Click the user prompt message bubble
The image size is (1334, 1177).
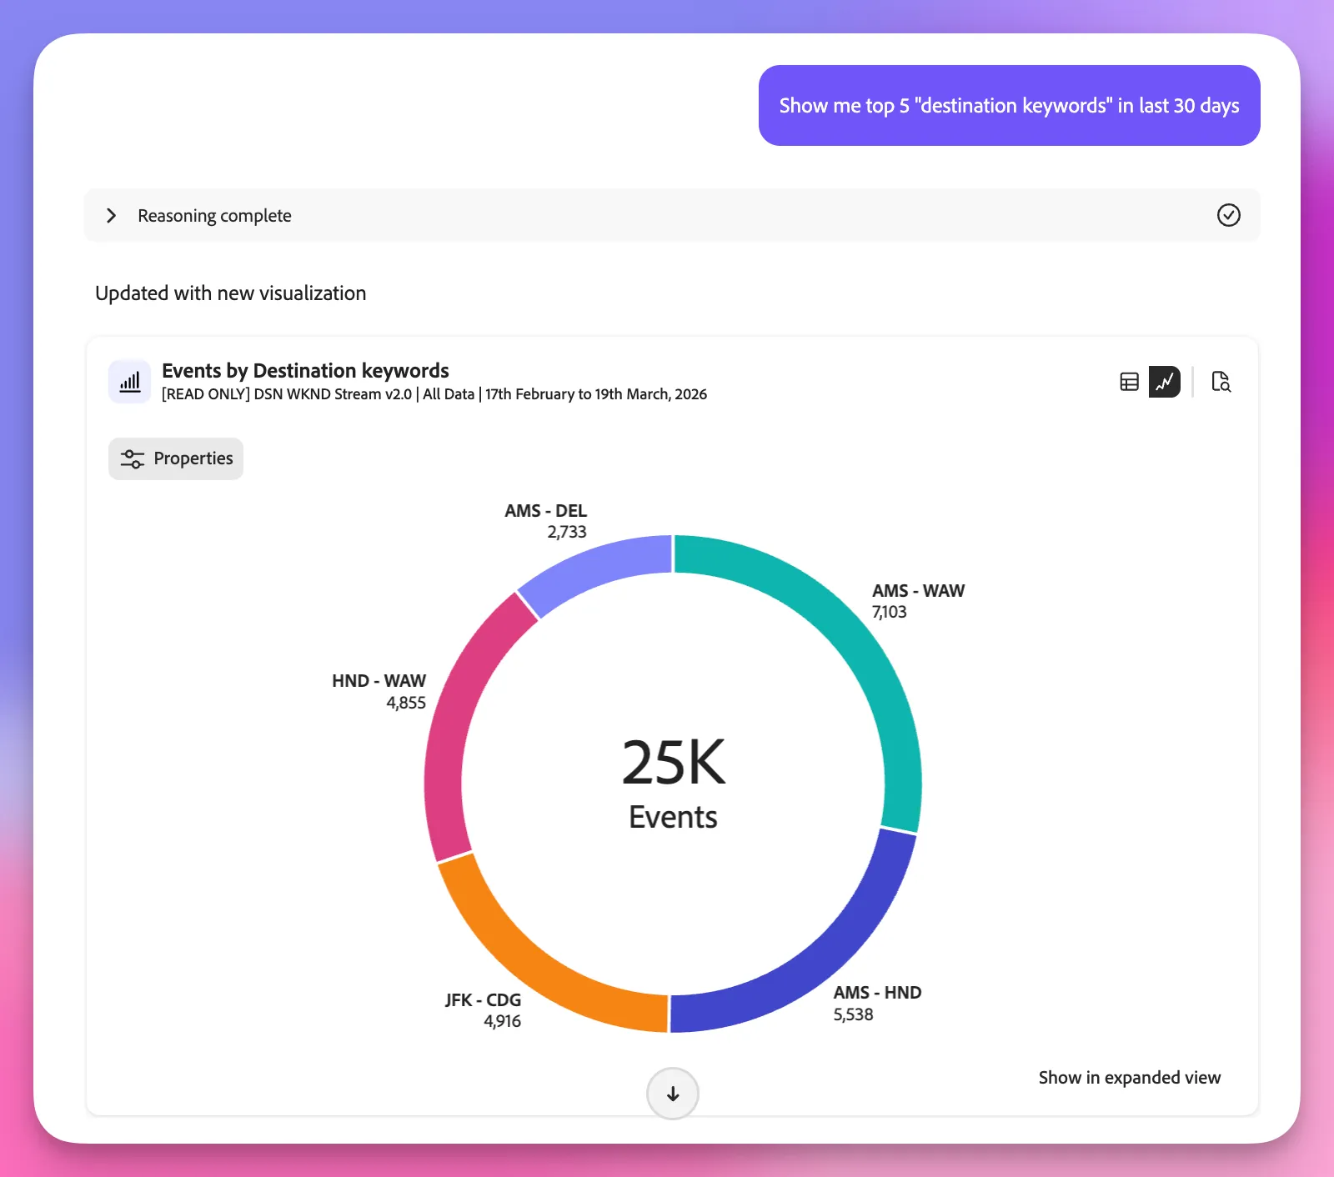[x=1009, y=106]
